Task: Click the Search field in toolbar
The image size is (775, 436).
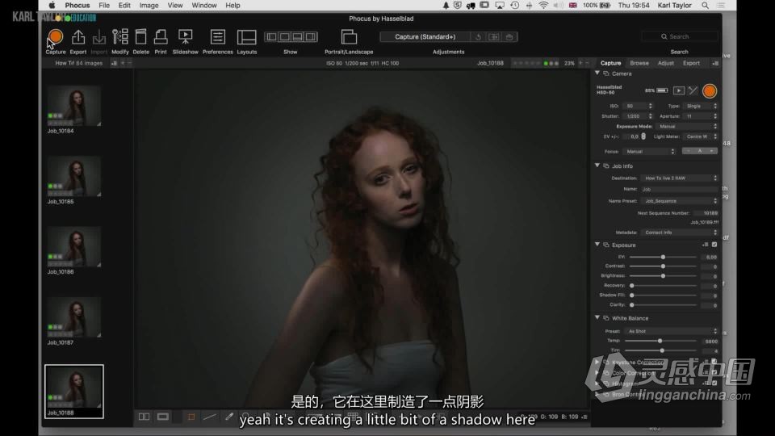Action: click(x=680, y=36)
